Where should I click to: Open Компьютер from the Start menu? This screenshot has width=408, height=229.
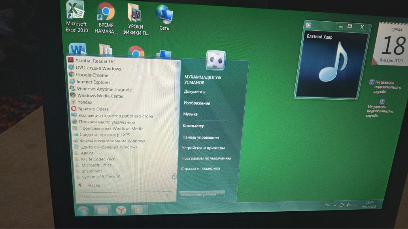(x=193, y=126)
